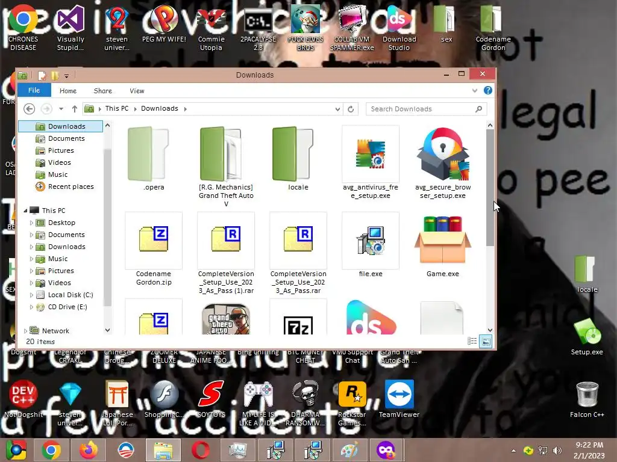Select file.exe in Downloads
The height and width of the screenshot is (462, 617).
click(371, 245)
